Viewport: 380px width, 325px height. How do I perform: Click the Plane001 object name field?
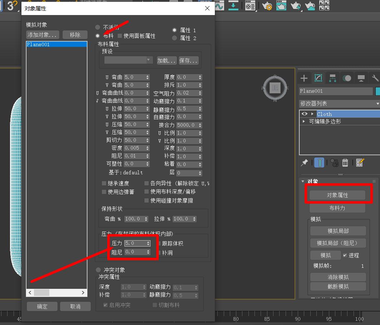[x=336, y=91]
